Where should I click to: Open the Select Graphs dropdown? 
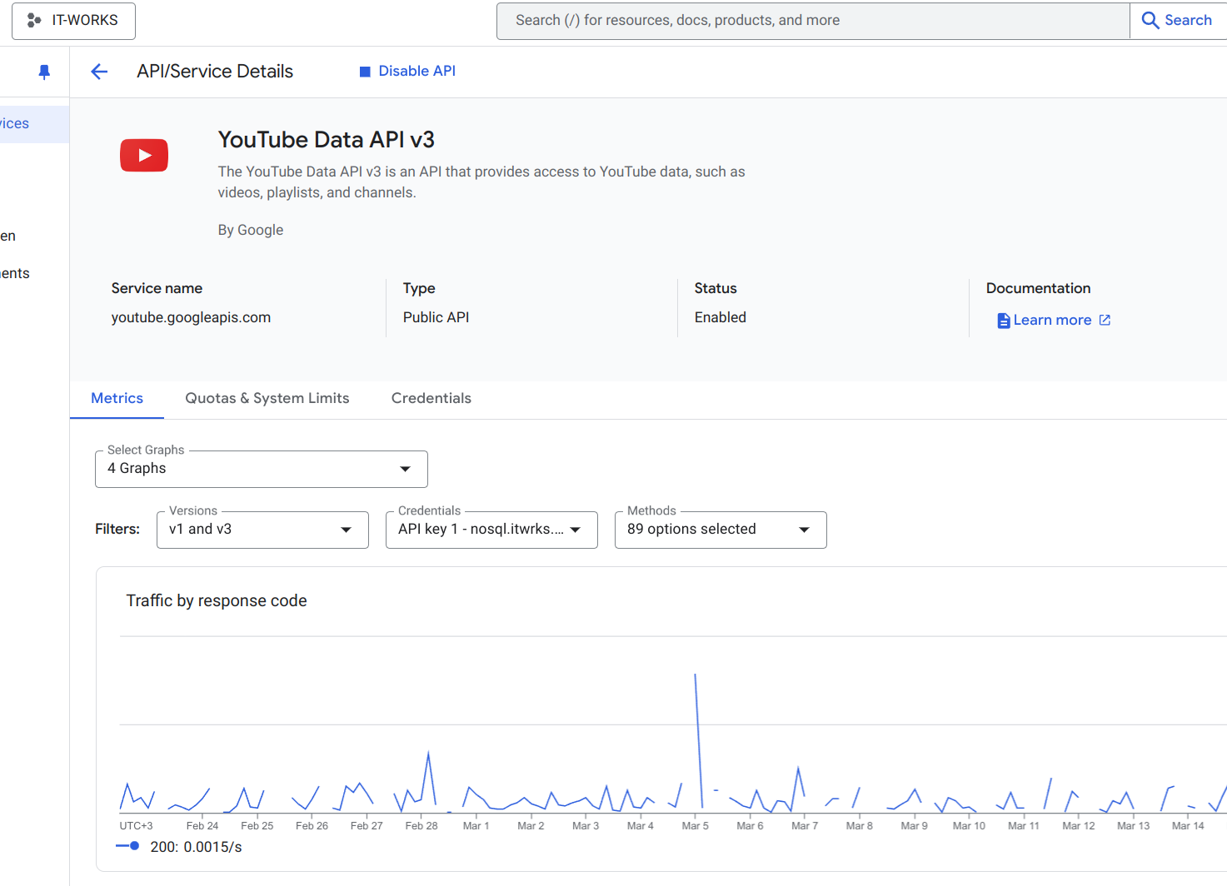[262, 469]
